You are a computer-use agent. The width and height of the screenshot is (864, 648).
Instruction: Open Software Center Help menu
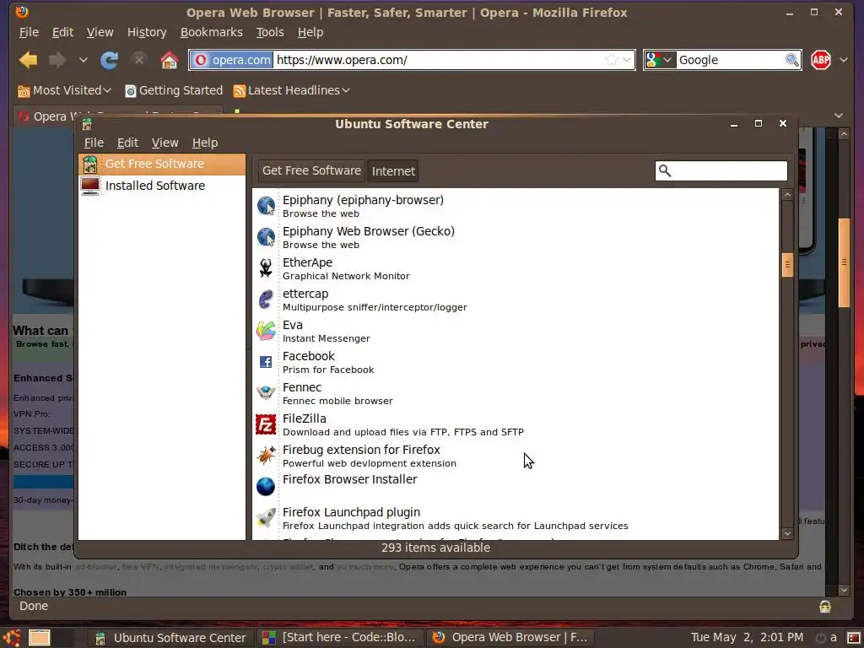coord(205,143)
